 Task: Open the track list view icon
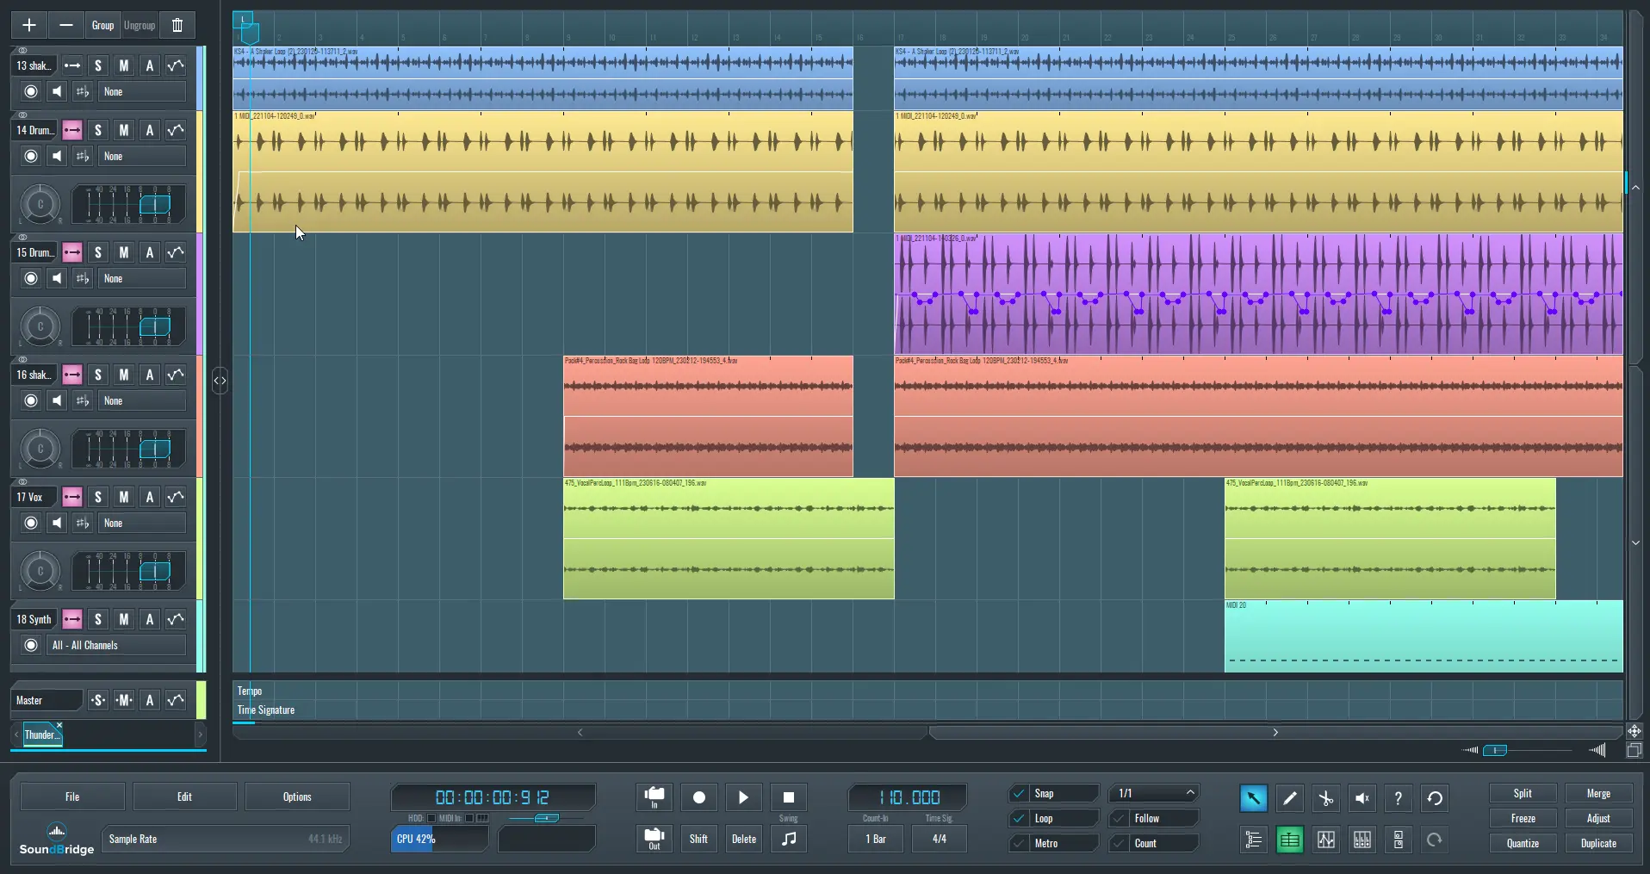[1253, 840]
